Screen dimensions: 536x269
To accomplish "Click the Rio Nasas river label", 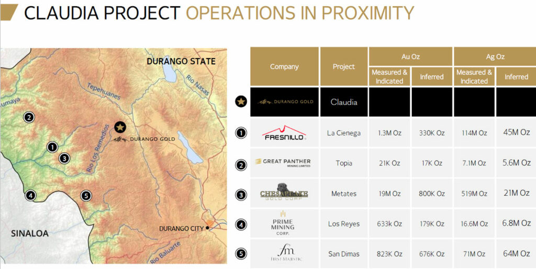I will [197, 85].
